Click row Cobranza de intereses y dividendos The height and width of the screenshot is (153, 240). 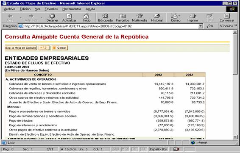[105, 93]
